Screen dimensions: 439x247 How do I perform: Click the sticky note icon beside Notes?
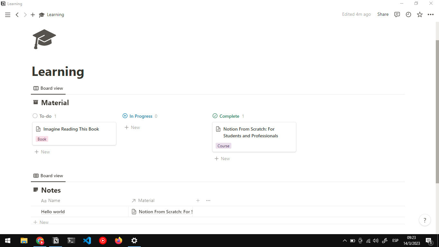(36, 190)
